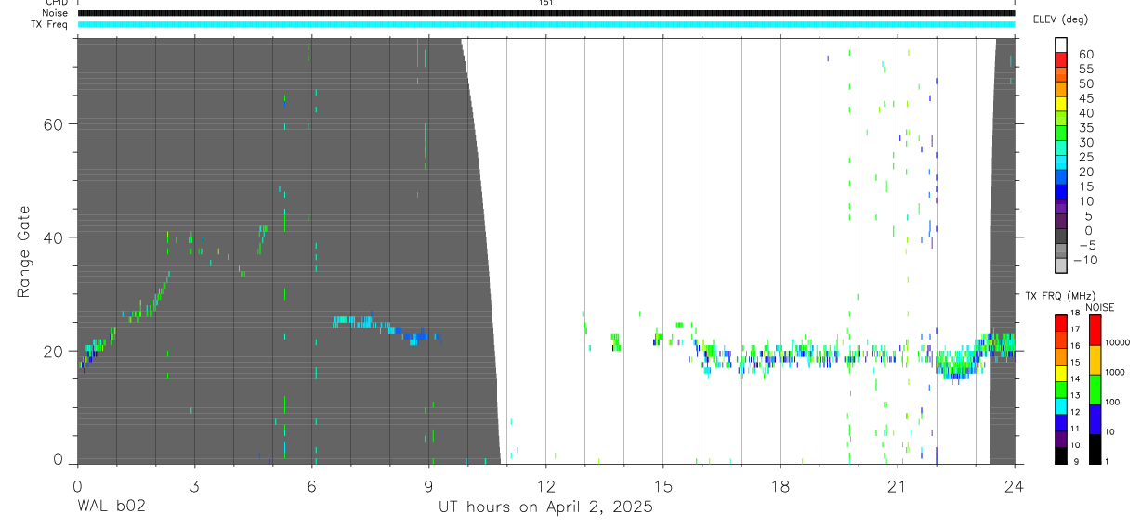The image size is (1141, 526).
Task: Click the cyan TX Freq strip above the plot
Action: pyautogui.click(x=545, y=24)
